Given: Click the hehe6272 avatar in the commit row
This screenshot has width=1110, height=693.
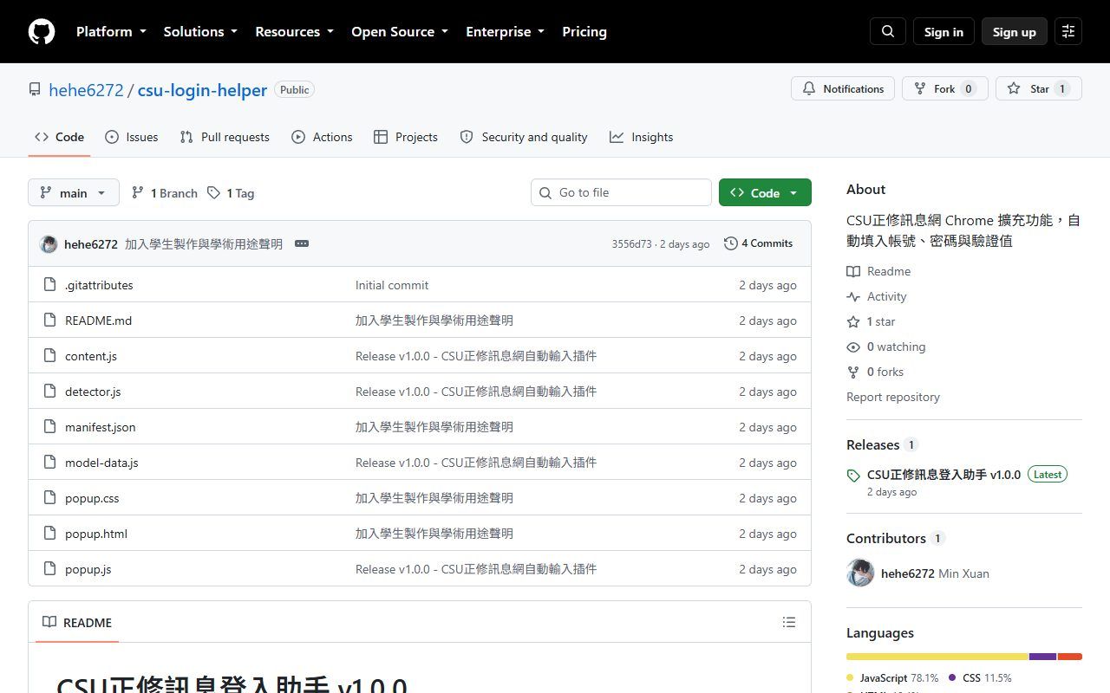Looking at the screenshot, I should (49, 244).
